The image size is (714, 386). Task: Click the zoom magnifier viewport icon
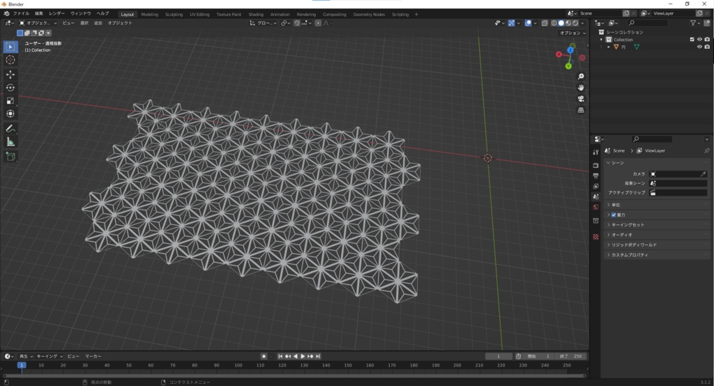pyautogui.click(x=581, y=77)
